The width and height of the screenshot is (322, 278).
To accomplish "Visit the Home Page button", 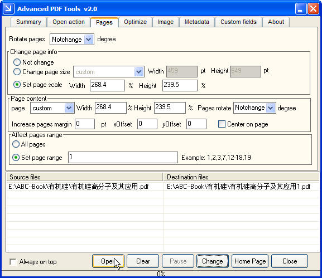I will 250,261.
